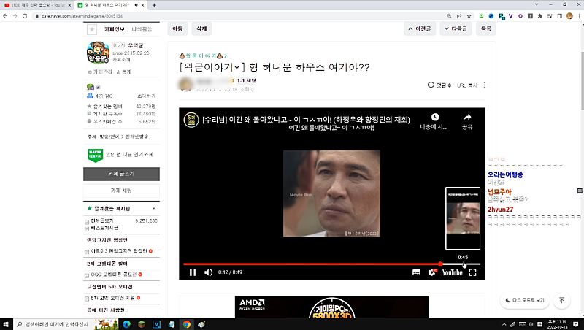
Task: Open the post's three-dot more menu
Action: [484, 85]
